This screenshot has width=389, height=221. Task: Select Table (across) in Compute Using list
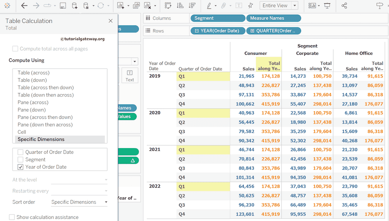pos(33,73)
